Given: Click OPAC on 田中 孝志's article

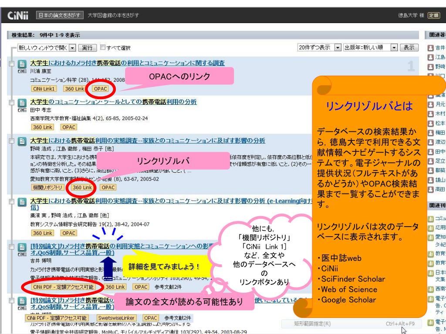Looking at the screenshot, I should pos(69,127).
